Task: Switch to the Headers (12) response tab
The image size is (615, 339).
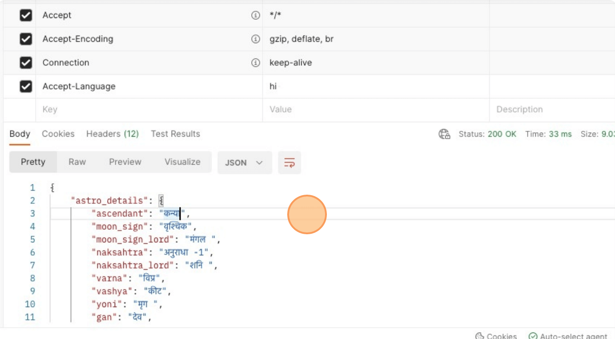Action: click(x=112, y=134)
